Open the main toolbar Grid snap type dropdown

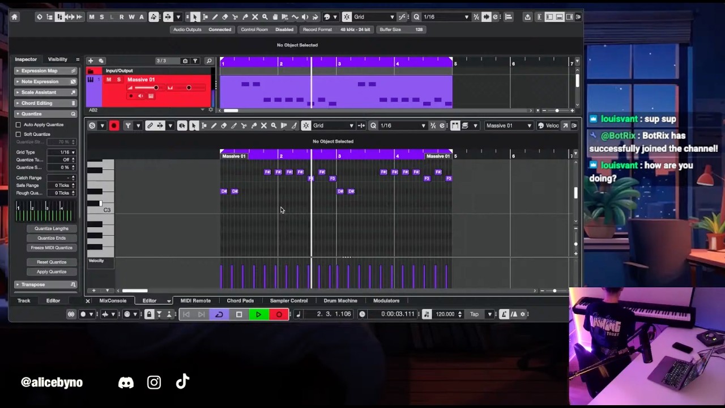pos(374,17)
